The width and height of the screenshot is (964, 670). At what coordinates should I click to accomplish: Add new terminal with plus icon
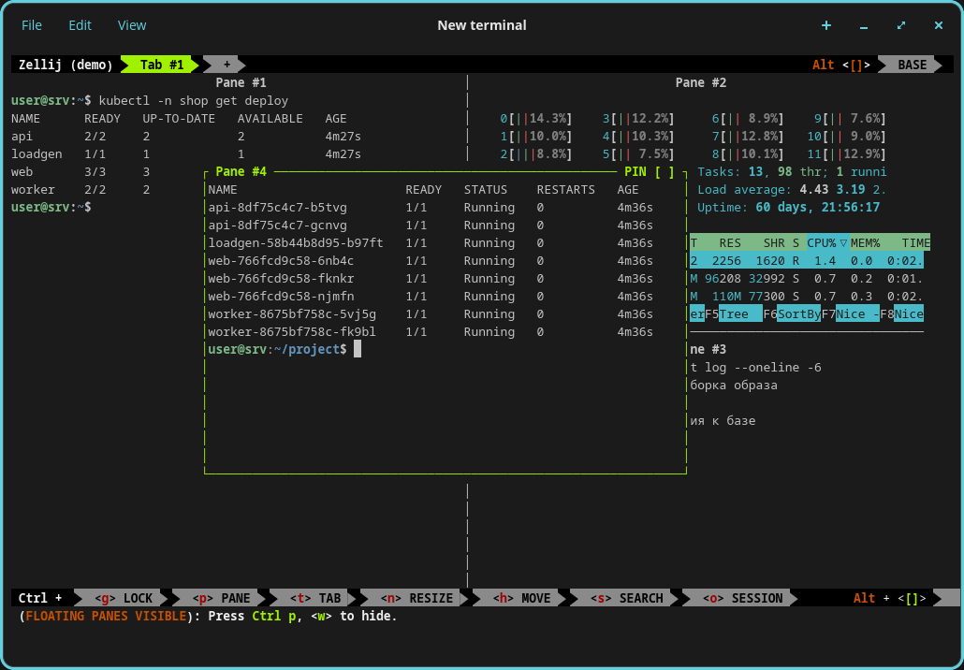(x=826, y=25)
